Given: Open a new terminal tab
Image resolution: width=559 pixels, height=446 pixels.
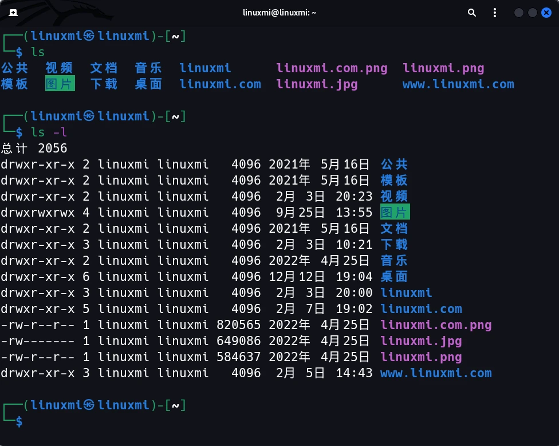Looking at the screenshot, I should (13, 13).
